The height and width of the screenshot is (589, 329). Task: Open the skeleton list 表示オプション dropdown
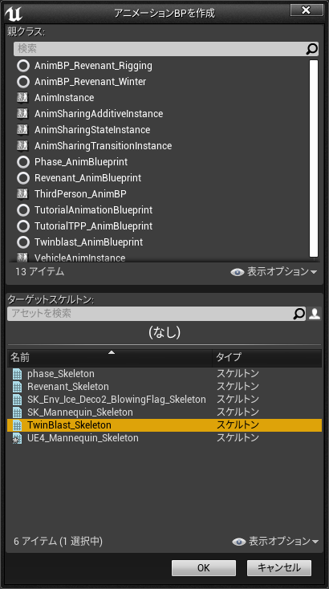(275, 542)
